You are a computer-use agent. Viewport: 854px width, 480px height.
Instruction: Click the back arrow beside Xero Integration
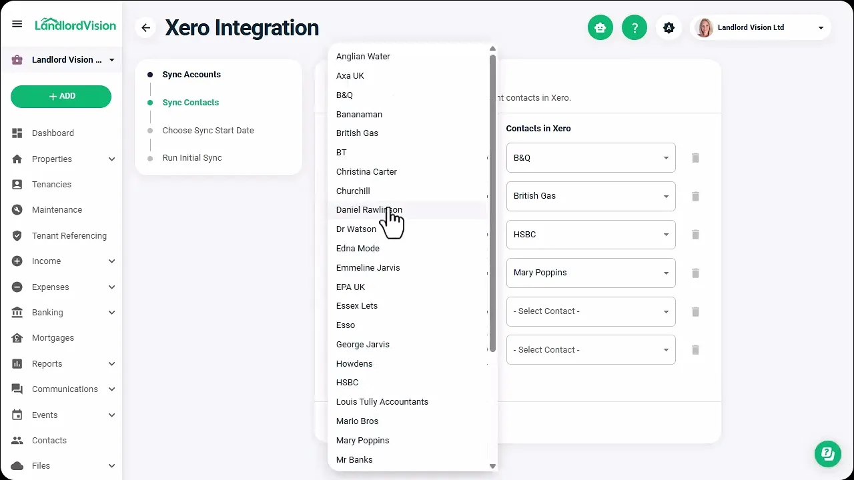(146, 28)
